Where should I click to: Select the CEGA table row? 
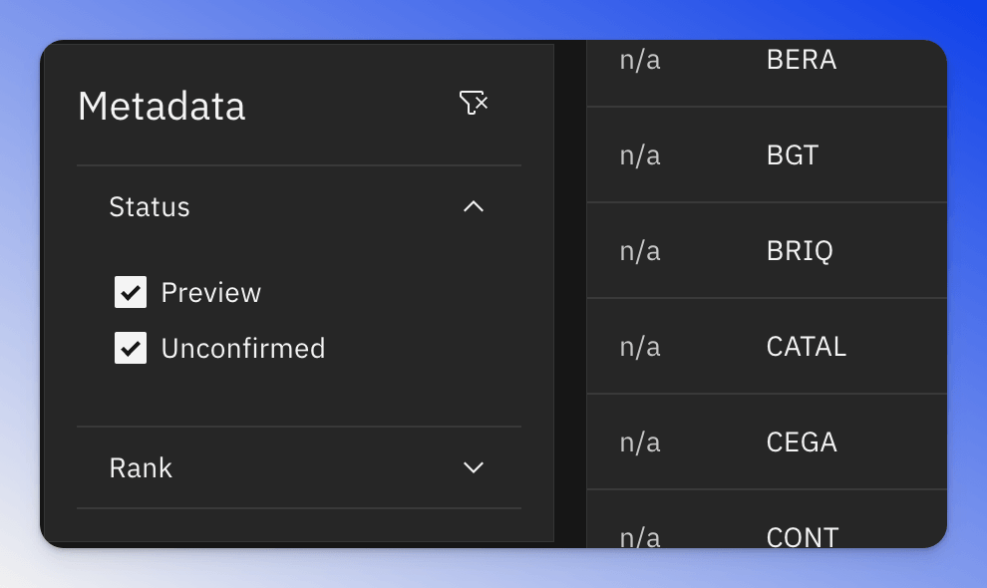pos(767,441)
